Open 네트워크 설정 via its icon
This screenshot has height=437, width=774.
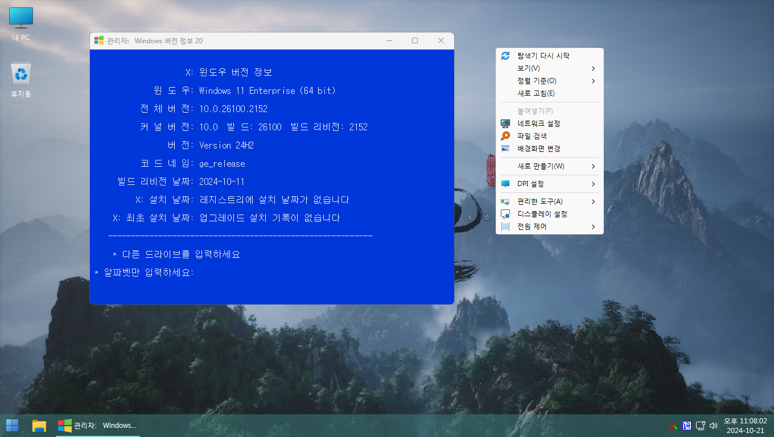pyautogui.click(x=505, y=123)
